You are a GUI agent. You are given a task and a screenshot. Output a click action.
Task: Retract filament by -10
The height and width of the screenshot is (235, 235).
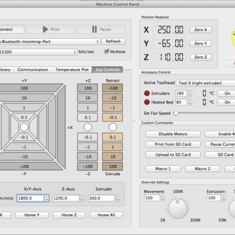[113, 98]
